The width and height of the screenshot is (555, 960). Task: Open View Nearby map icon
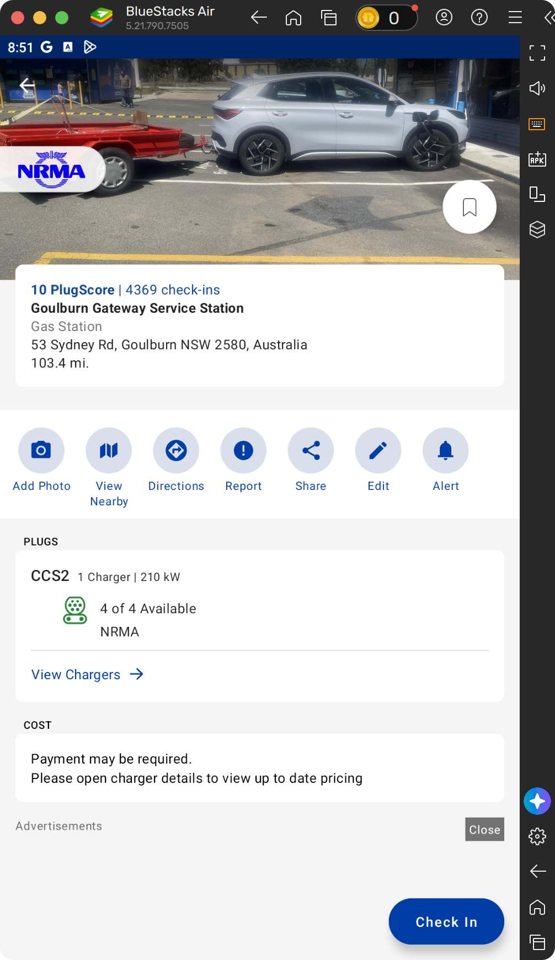coord(109,450)
